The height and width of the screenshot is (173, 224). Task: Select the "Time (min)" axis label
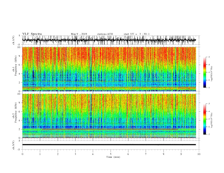(x=113, y=157)
